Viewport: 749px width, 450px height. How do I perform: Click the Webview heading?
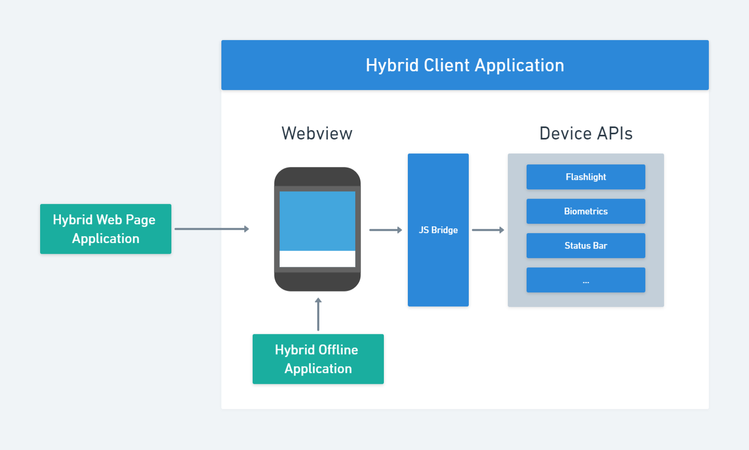point(317,133)
